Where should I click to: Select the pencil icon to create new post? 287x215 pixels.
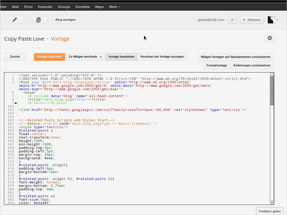coord(15,19)
